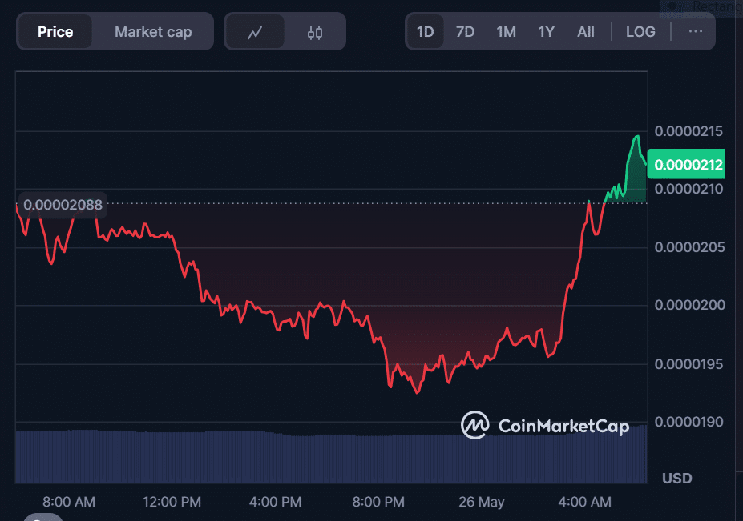Click the green peak of the price line
This screenshot has width=743, height=521.
click(x=637, y=137)
